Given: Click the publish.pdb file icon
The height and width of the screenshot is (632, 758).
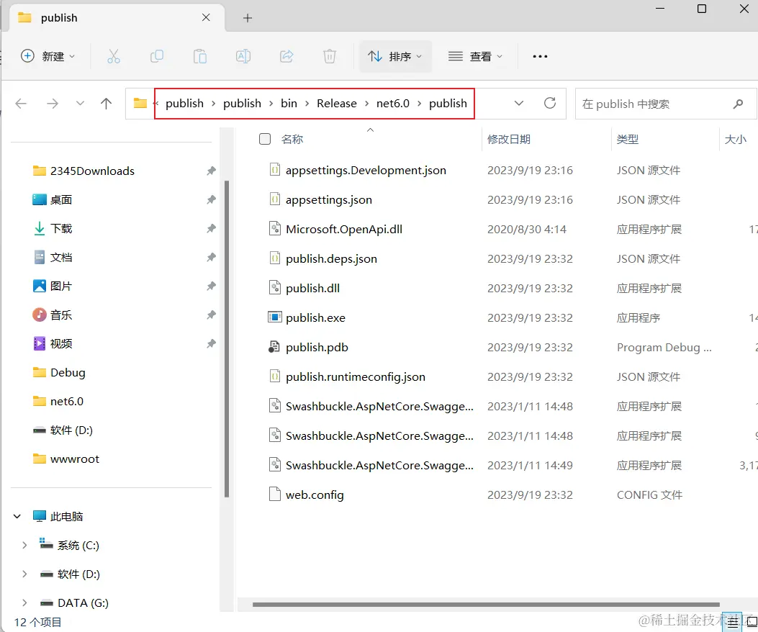Looking at the screenshot, I should (274, 347).
